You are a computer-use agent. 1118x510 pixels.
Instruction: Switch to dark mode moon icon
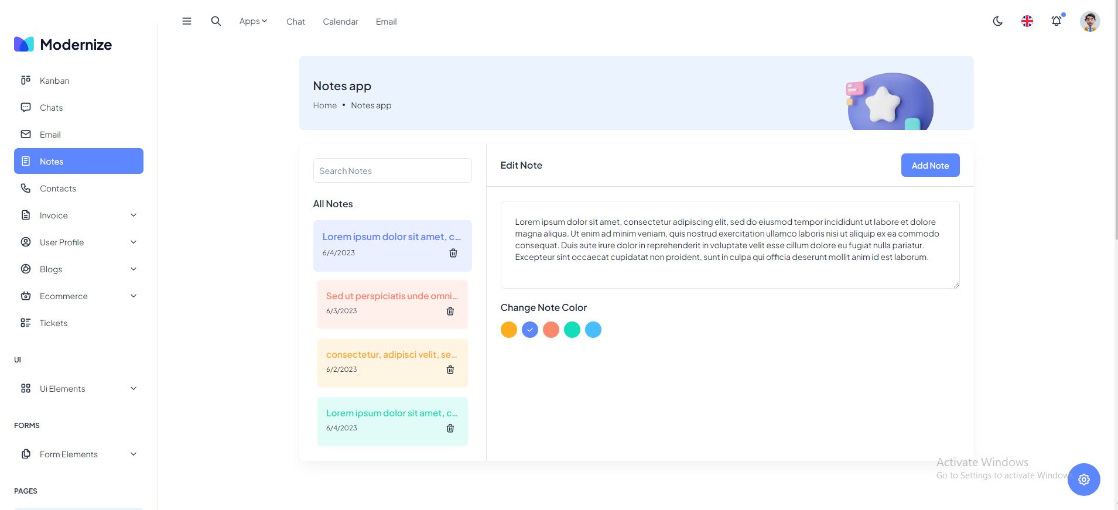[x=998, y=21]
